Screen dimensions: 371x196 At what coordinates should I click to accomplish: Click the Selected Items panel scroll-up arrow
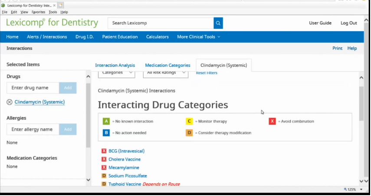click(88, 77)
